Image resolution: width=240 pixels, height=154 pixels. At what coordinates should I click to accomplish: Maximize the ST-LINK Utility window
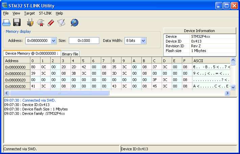coord(226,6)
